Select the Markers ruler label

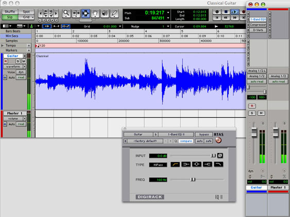pos(11,51)
